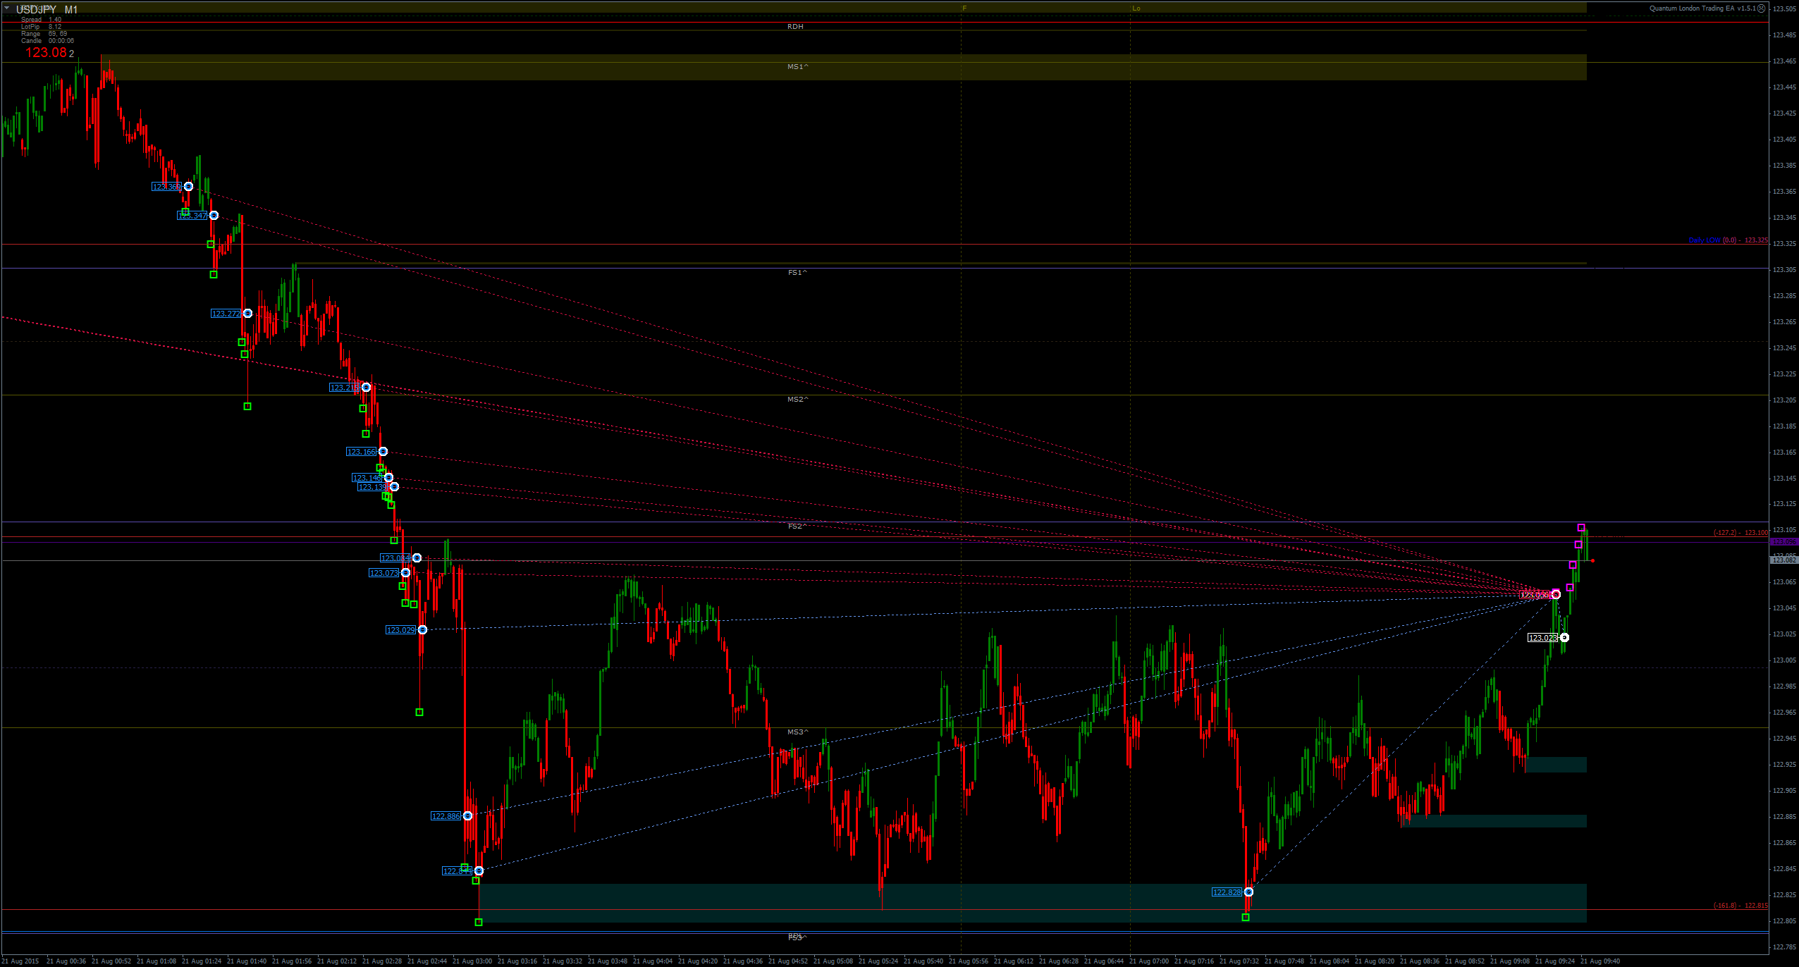Select the circle marker at 123.369
Image resolution: width=1799 pixels, height=967 pixels.
pyautogui.click(x=188, y=187)
